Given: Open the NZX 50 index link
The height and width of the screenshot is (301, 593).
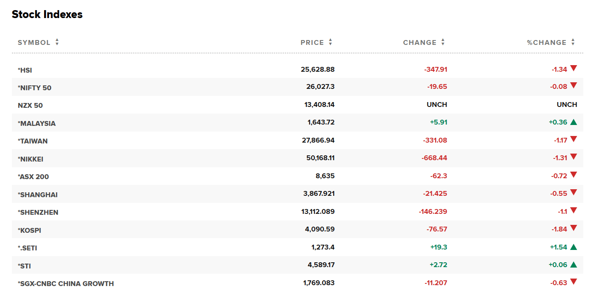Looking at the screenshot, I should [30, 106].
